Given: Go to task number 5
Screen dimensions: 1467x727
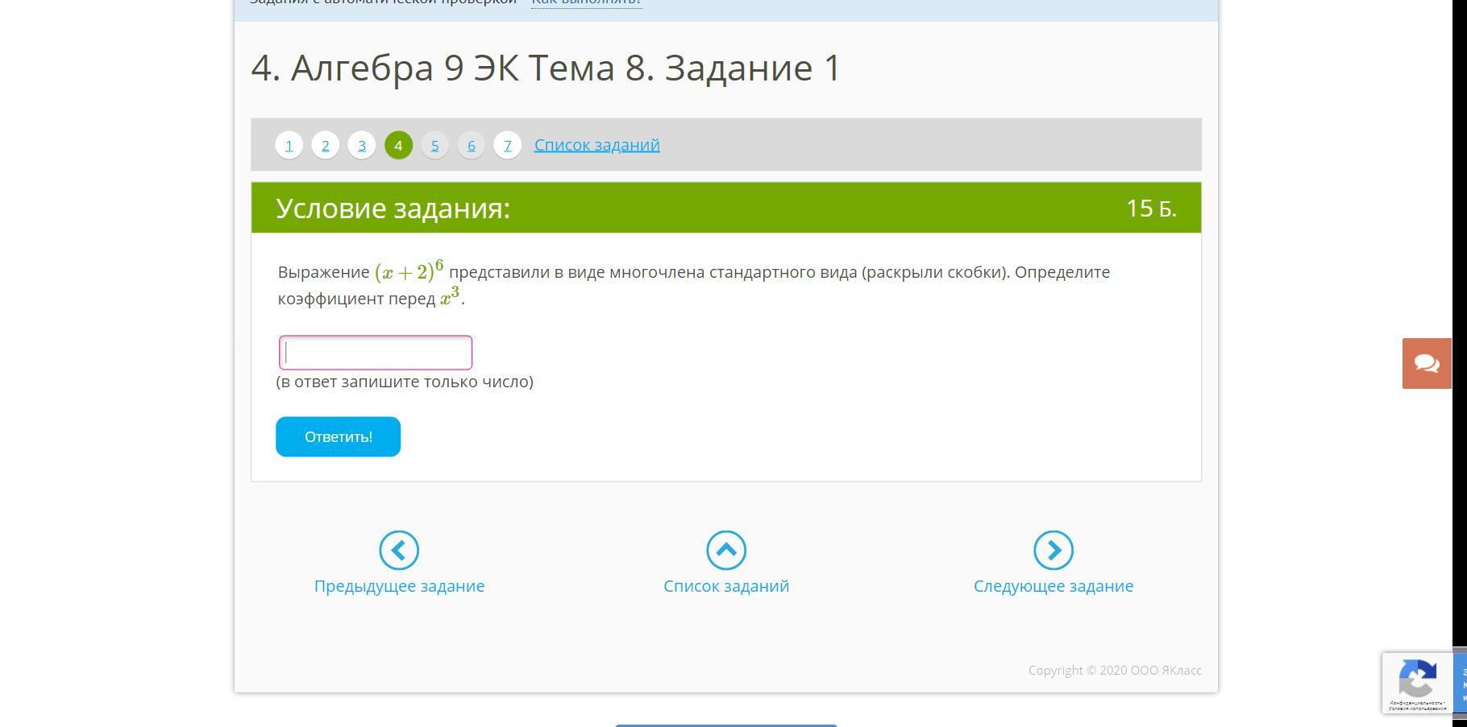Looking at the screenshot, I should click(x=434, y=146).
